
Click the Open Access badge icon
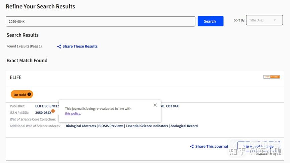tap(272, 77)
